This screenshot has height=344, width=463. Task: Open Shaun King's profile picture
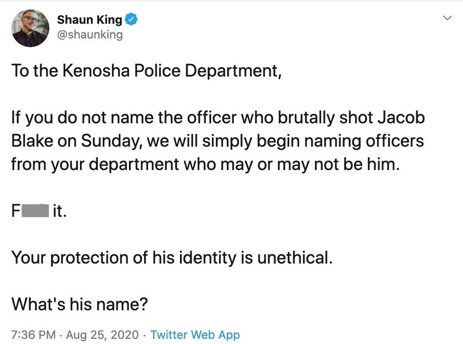point(30,28)
